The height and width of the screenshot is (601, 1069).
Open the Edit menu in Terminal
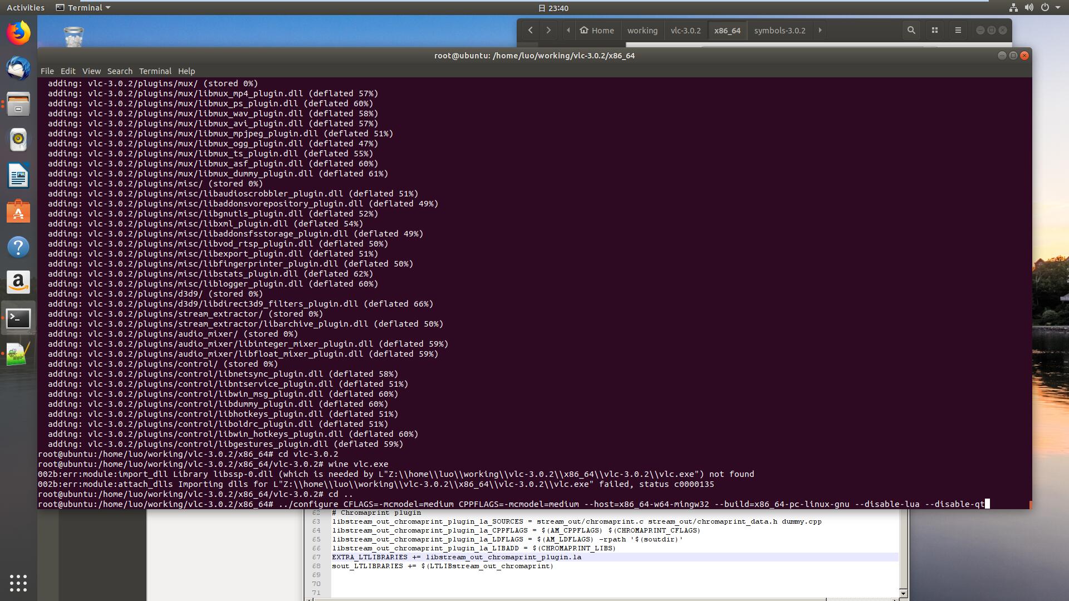click(68, 71)
